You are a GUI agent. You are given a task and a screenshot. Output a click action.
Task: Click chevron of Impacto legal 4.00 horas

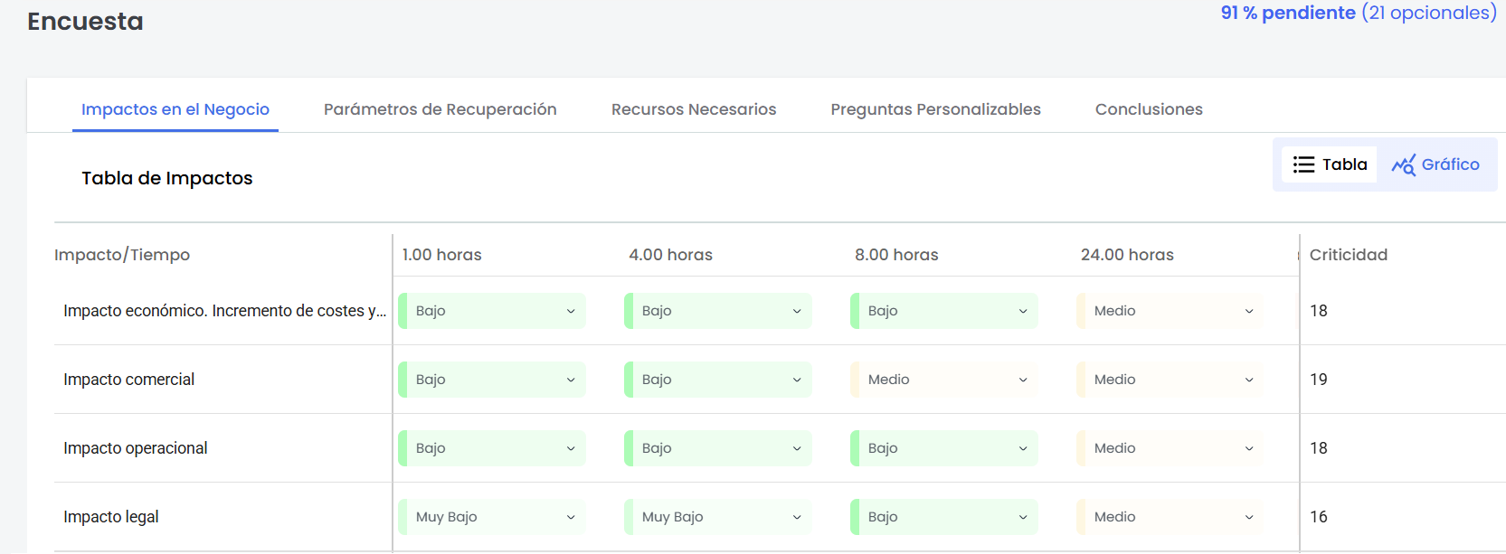coord(797,517)
